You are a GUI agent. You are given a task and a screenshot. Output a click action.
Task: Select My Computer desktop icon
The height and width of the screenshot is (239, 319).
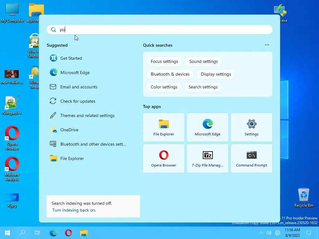tap(12, 13)
